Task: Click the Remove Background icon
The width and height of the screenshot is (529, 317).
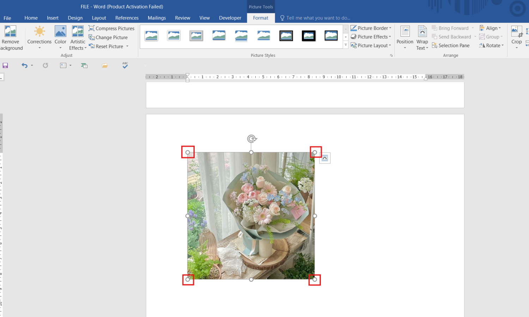Action: (x=10, y=32)
